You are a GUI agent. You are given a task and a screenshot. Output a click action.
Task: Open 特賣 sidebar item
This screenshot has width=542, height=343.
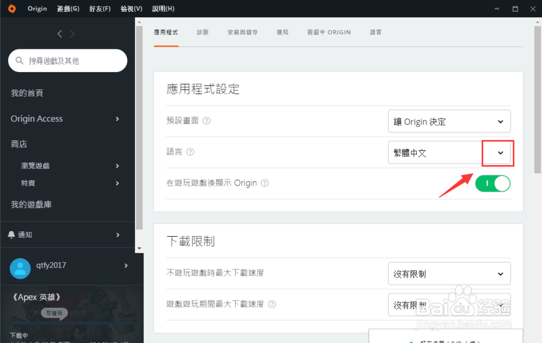[x=28, y=183]
